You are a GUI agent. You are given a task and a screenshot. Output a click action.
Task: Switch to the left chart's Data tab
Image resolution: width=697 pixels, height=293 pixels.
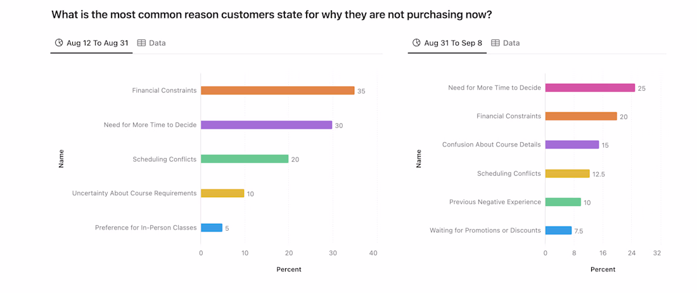click(157, 43)
